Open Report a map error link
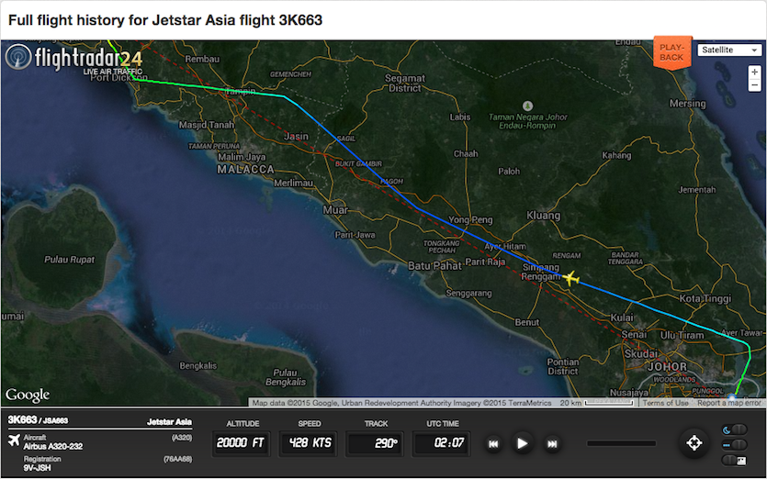 [729, 403]
